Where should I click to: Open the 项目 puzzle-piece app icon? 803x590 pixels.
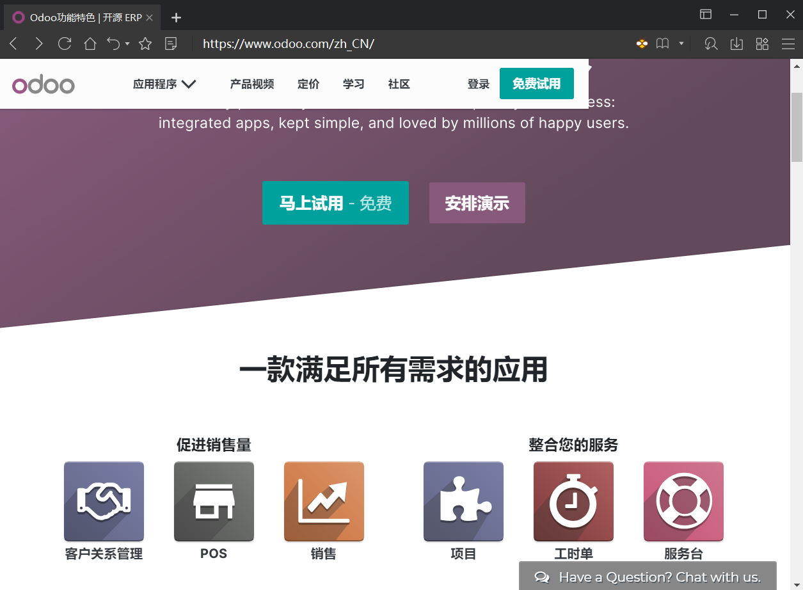(463, 501)
